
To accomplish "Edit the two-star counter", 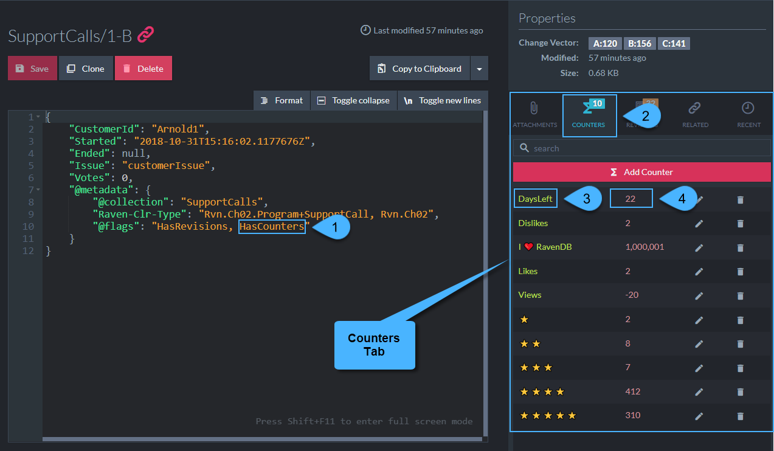I will (x=699, y=344).
